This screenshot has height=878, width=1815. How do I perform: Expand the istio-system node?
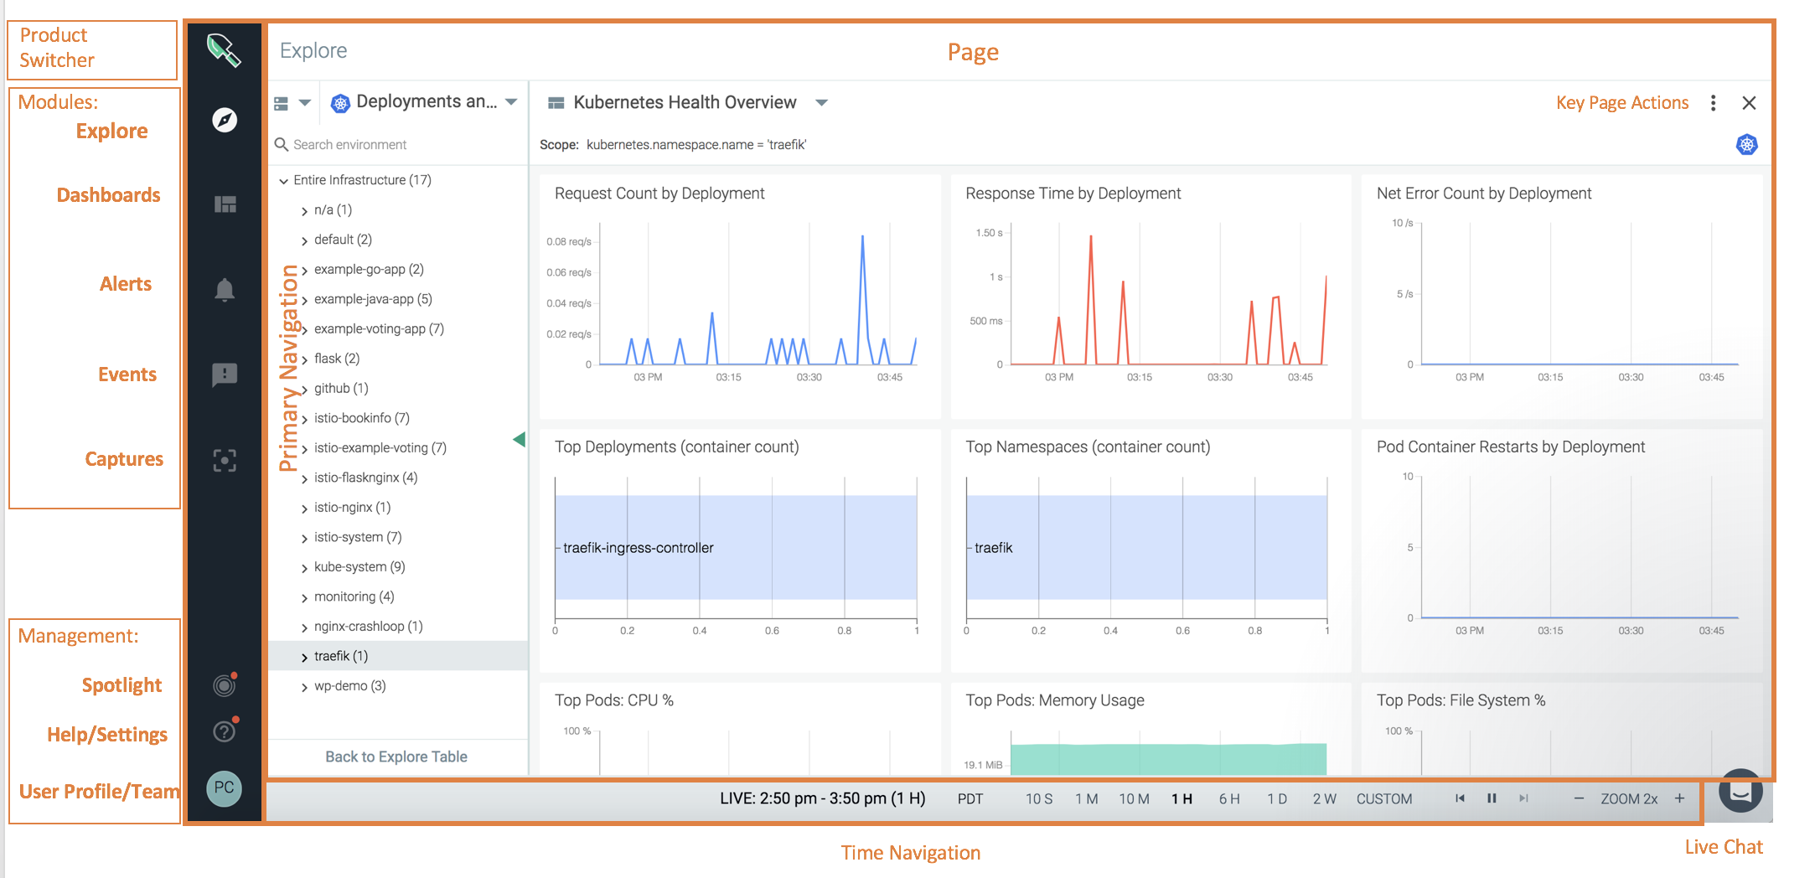[x=304, y=538]
